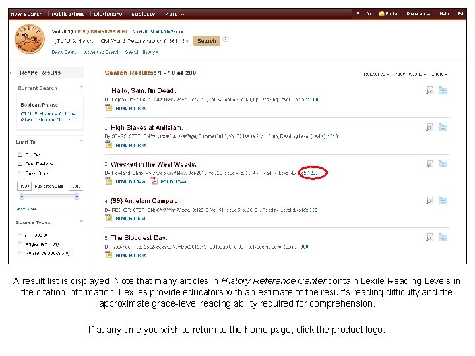This screenshot has height=356, width=475.
Task: Switch to Advanced Search link
Action: (x=102, y=52)
